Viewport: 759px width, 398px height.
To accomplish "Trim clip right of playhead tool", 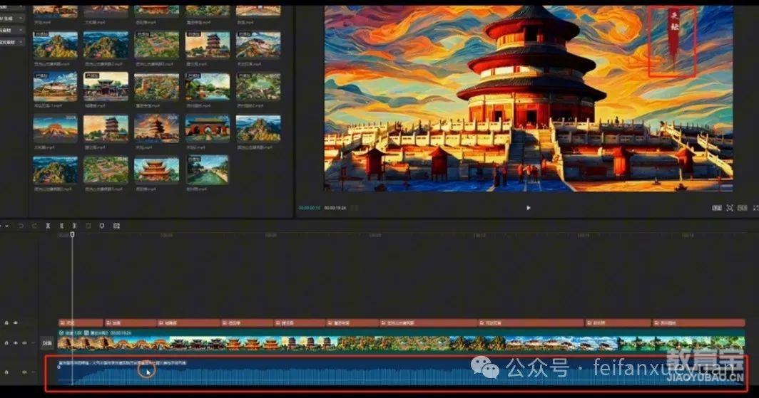I will click(74, 226).
